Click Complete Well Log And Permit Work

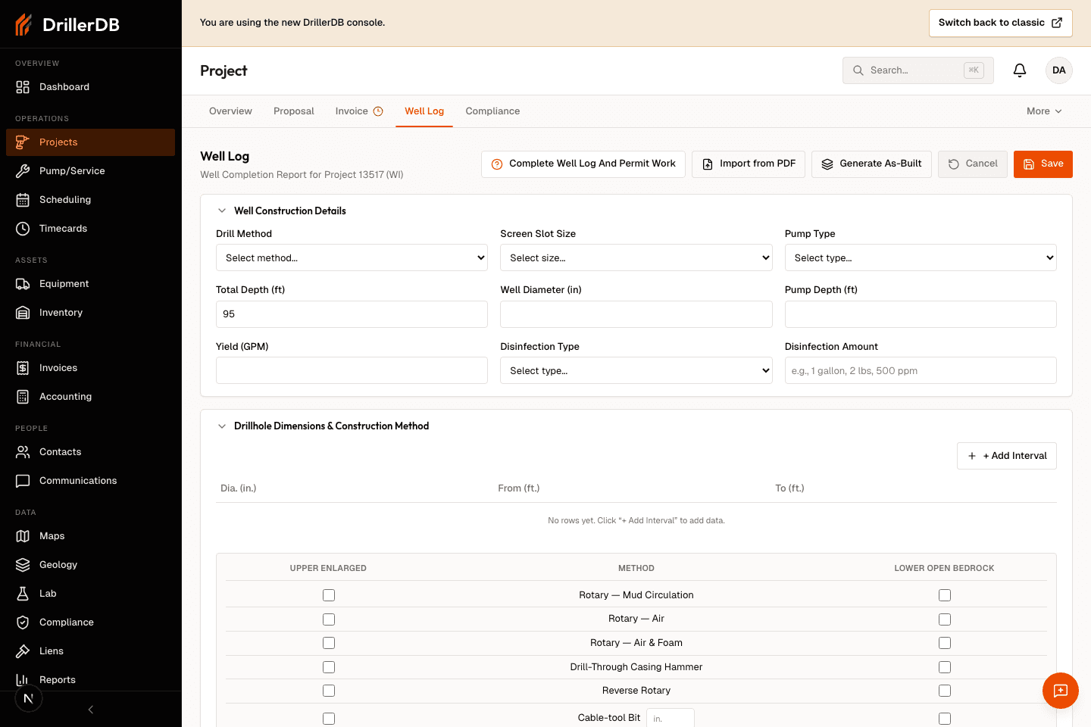(x=583, y=164)
